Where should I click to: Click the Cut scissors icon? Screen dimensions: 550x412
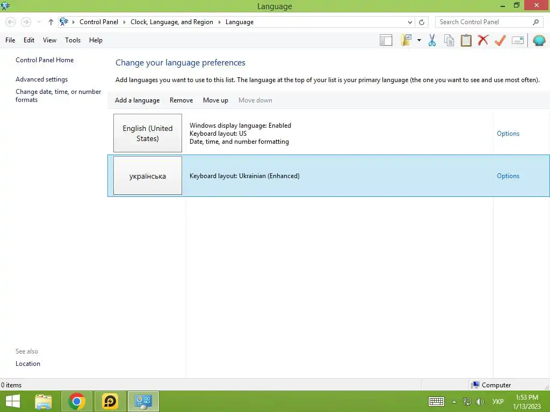tap(432, 40)
